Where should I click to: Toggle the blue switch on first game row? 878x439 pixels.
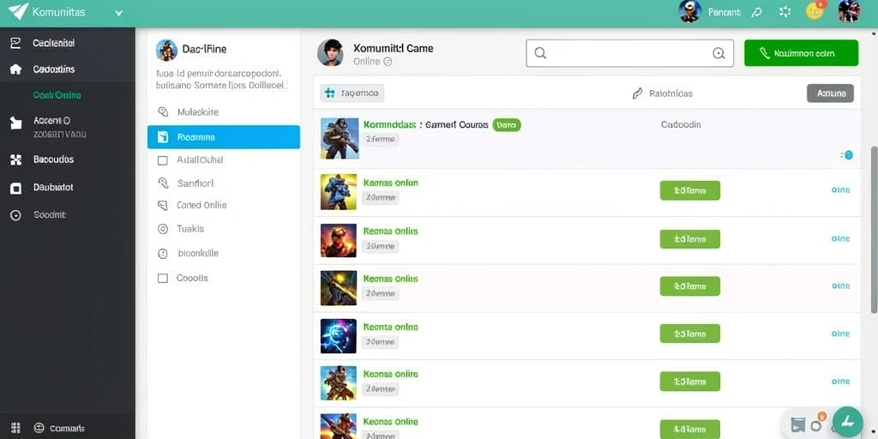pyautogui.click(x=847, y=155)
